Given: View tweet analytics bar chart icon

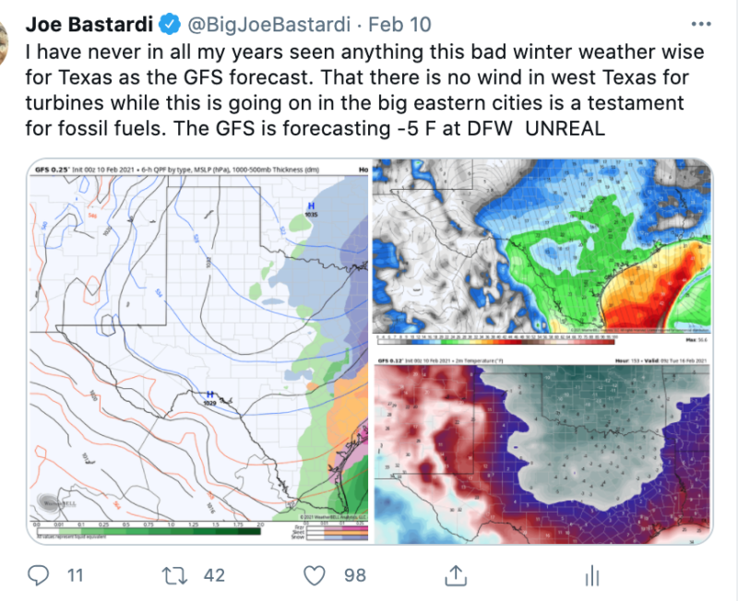Looking at the screenshot, I should click(x=592, y=575).
